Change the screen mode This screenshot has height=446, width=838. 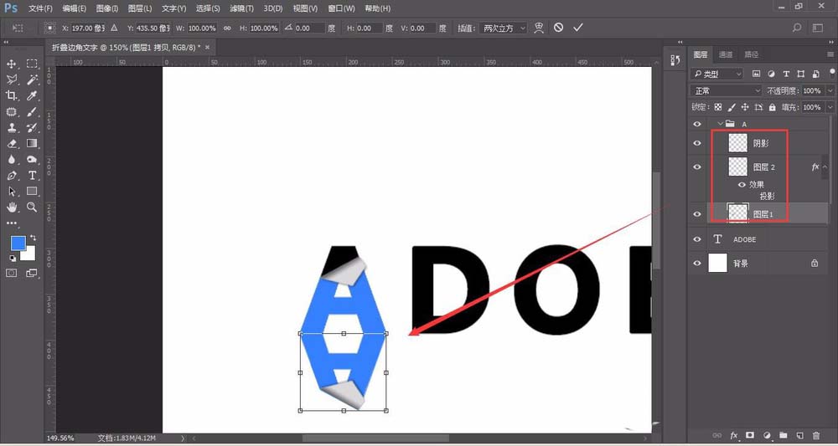32,273
